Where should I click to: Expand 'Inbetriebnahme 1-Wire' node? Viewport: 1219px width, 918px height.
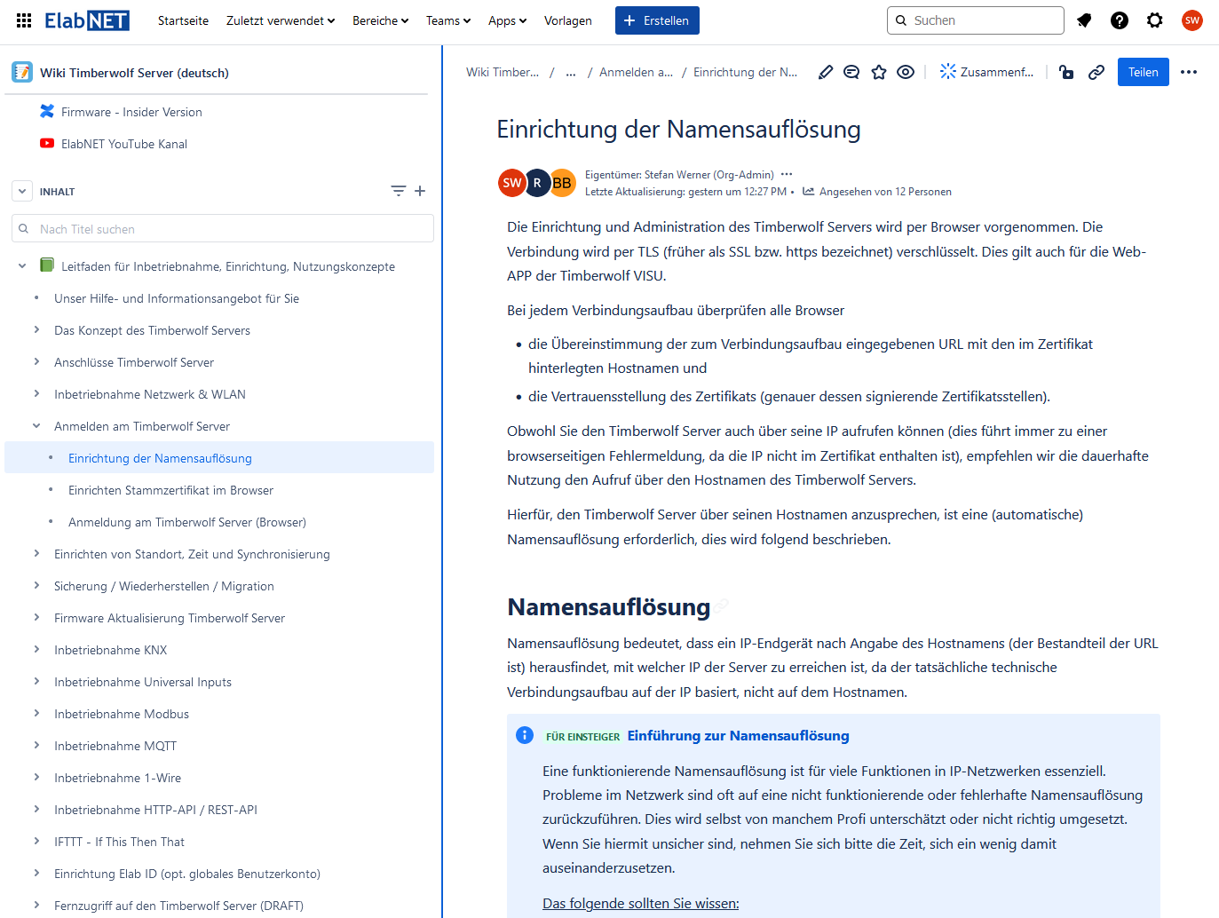36,777
